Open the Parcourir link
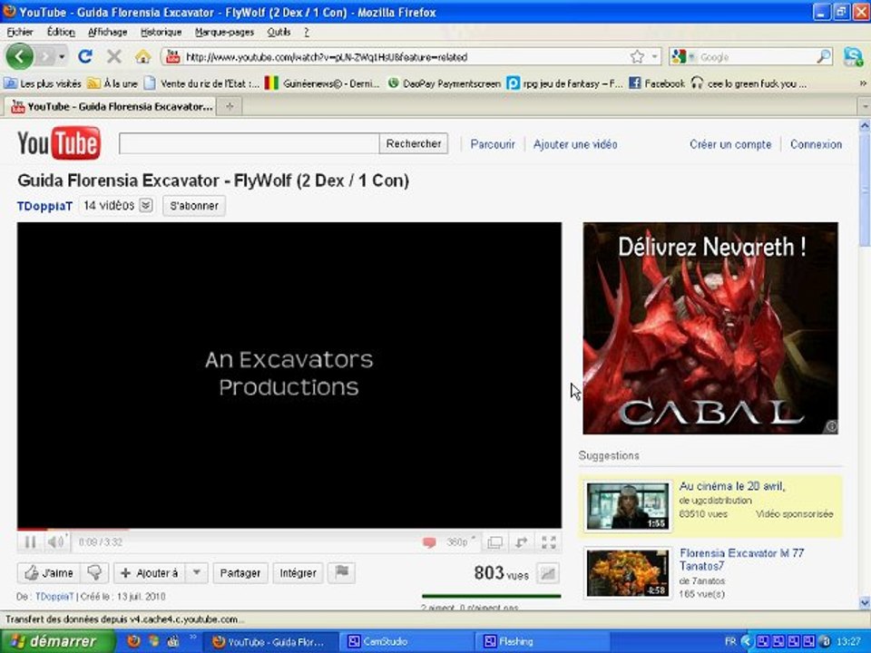Image resolution: width=871 pixels, height=653 pixels. pyautogui.click(x=493, y=144)
